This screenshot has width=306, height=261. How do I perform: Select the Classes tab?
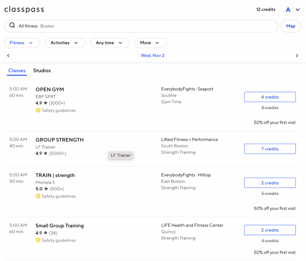(x=17, y=70)
